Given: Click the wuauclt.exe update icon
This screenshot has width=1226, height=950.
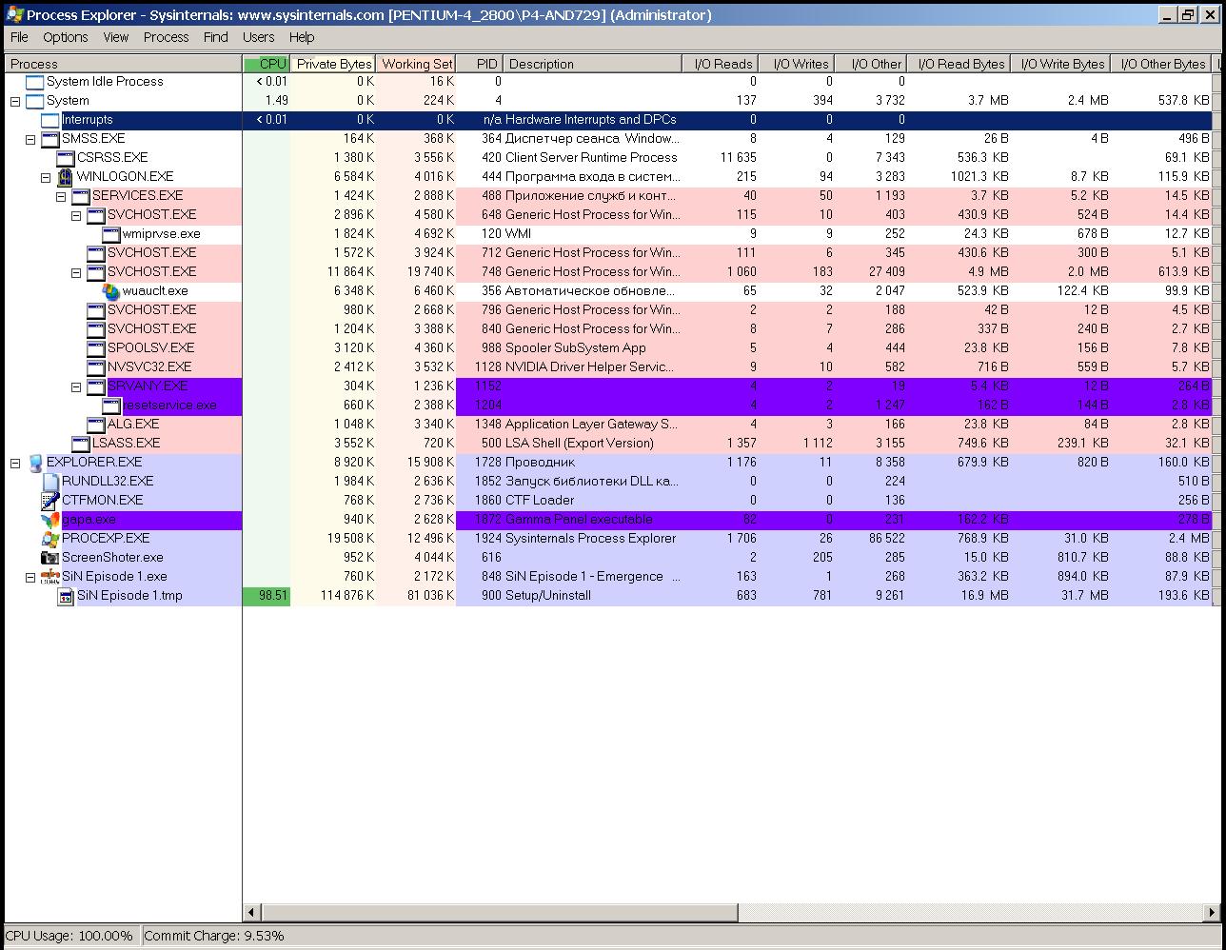Looking at the screenshot, I should coord(111,291).
